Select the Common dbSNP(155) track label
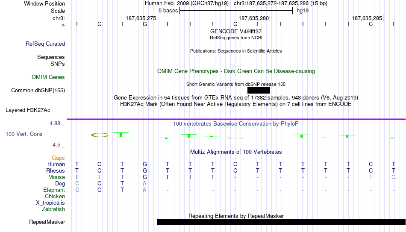406x232 pixels. 38,91
